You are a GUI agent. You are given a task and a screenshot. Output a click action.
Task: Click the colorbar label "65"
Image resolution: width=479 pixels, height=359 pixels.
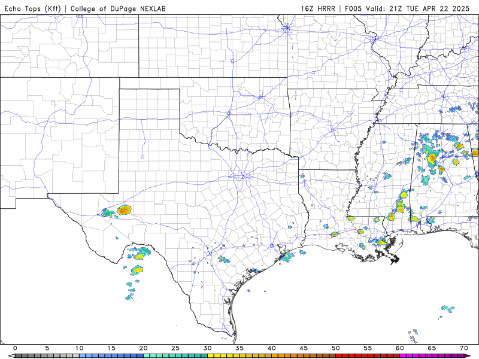[432, 348]
